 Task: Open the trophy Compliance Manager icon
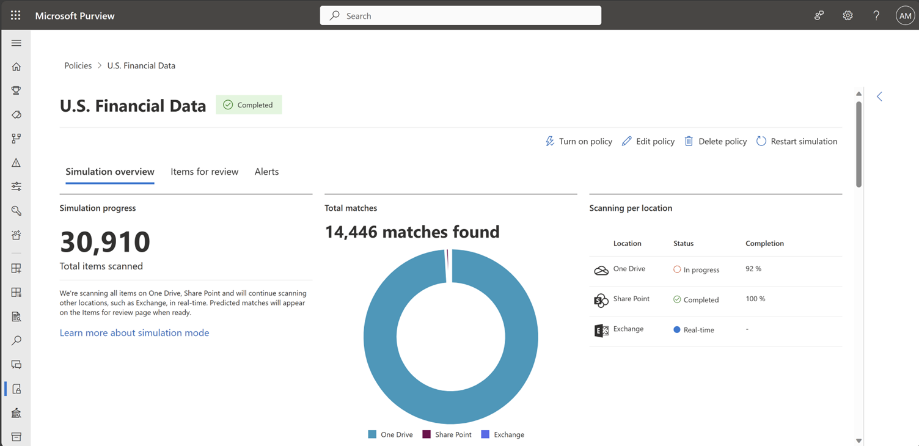click(x=16, y=90)
